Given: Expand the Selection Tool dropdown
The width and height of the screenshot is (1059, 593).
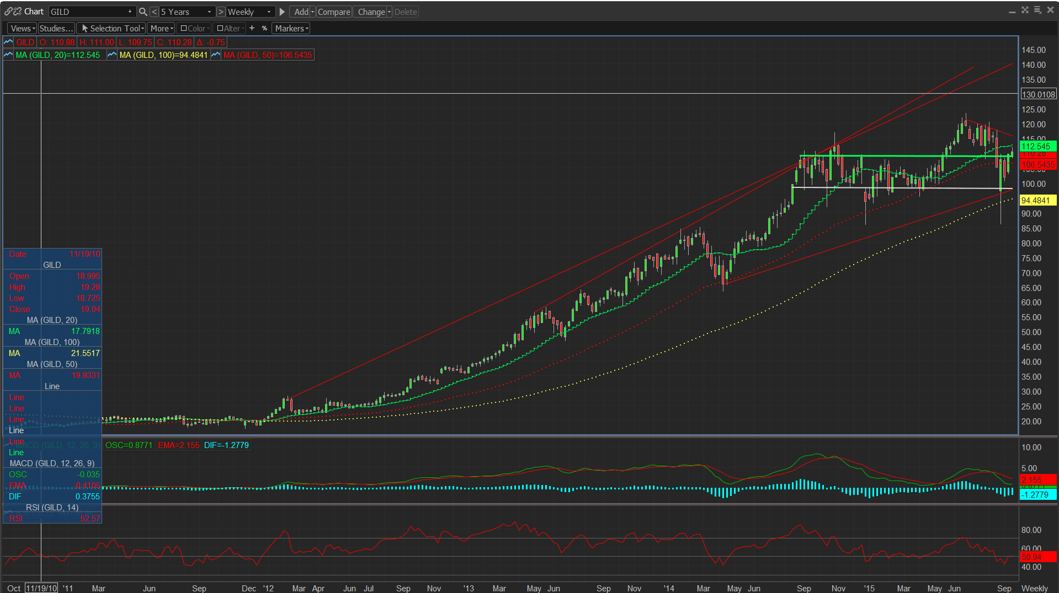Looking at the screenshot, I should [x=142, y=28].
